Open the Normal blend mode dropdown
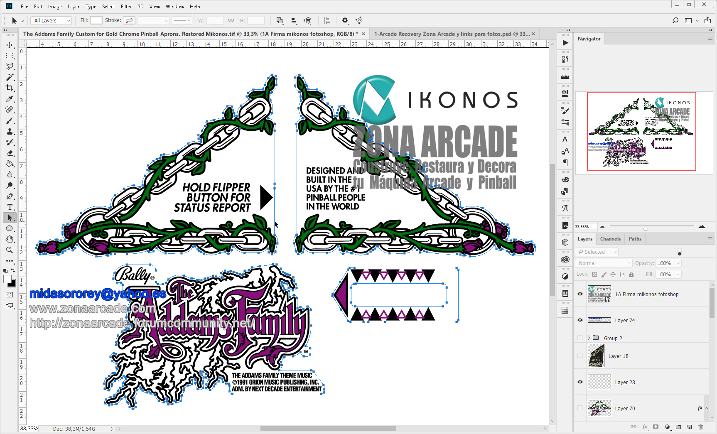717x434 pixels. point(604,263)
